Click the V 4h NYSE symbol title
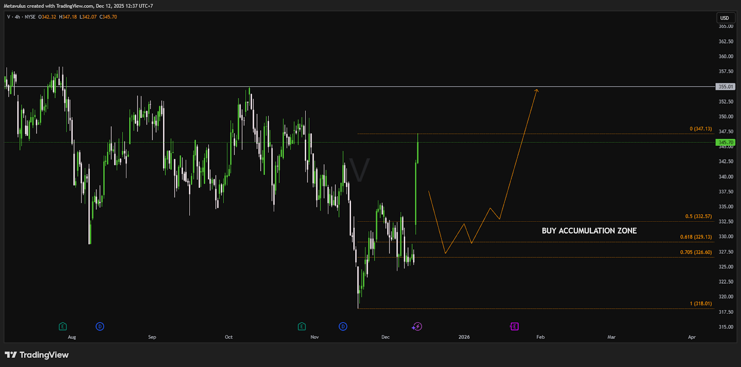Image resolution: width=741 pixels, height=367 pixels. tap(21, 17)
